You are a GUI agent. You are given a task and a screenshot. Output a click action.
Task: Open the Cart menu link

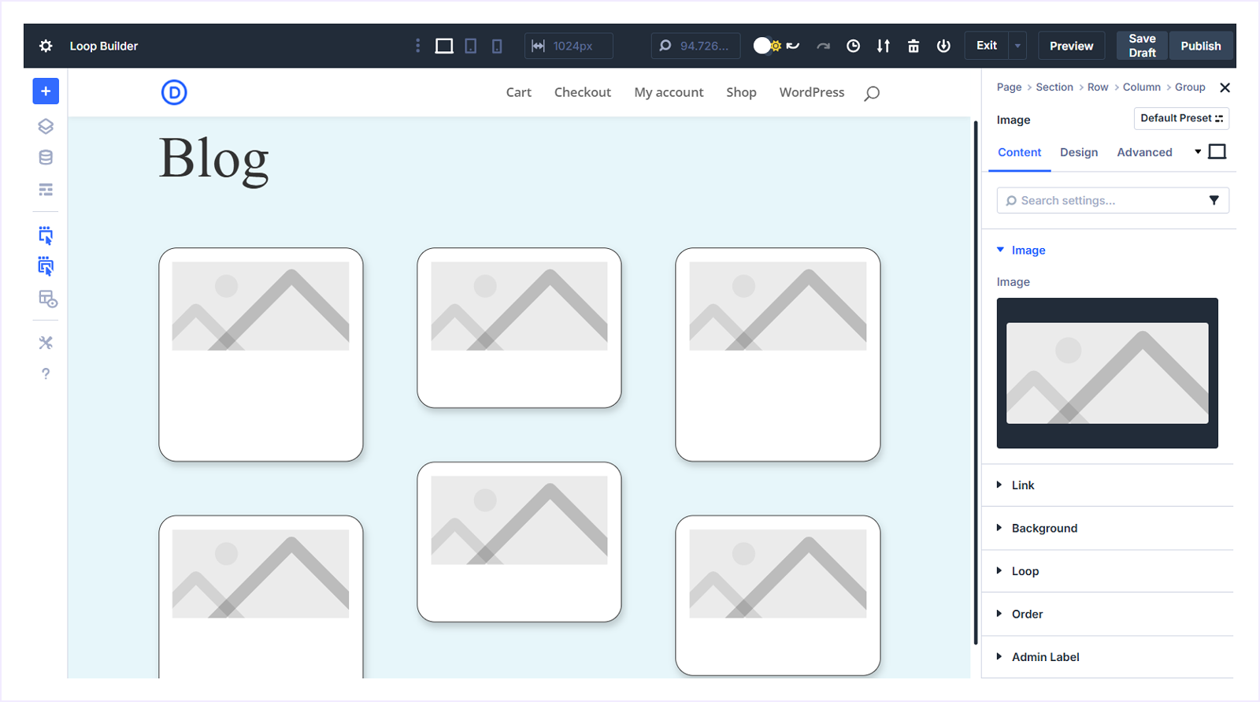point(518,92)
